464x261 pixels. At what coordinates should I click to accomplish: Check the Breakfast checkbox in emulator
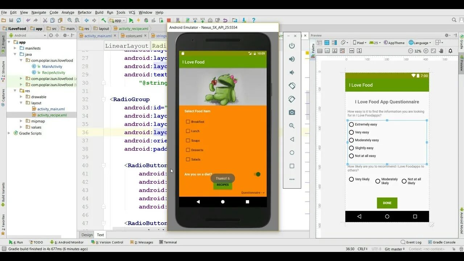[x=188, y=122]
